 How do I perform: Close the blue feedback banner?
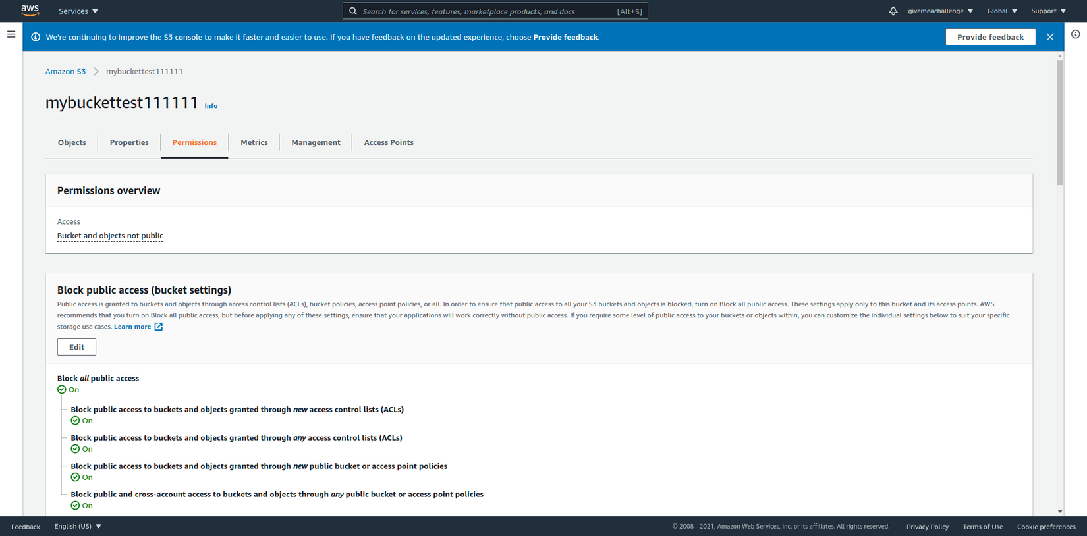click(1050, 37)
